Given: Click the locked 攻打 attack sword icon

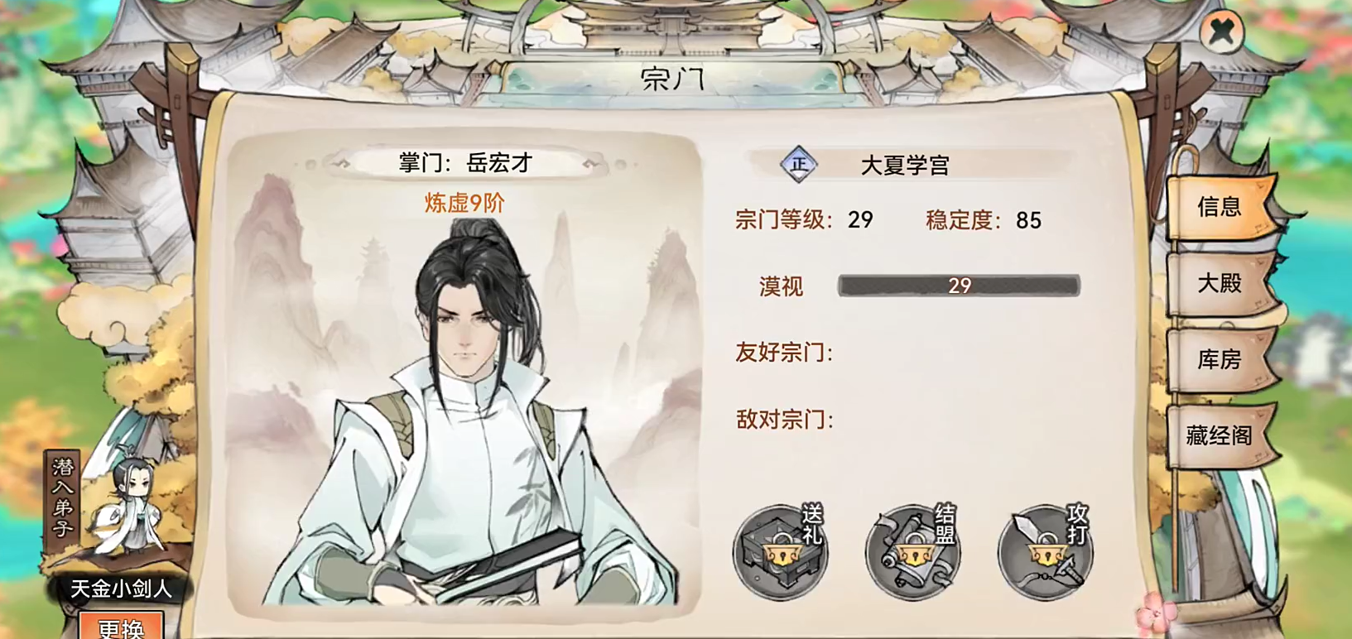Looking at the screenshot, I should tap(1046, 550).
